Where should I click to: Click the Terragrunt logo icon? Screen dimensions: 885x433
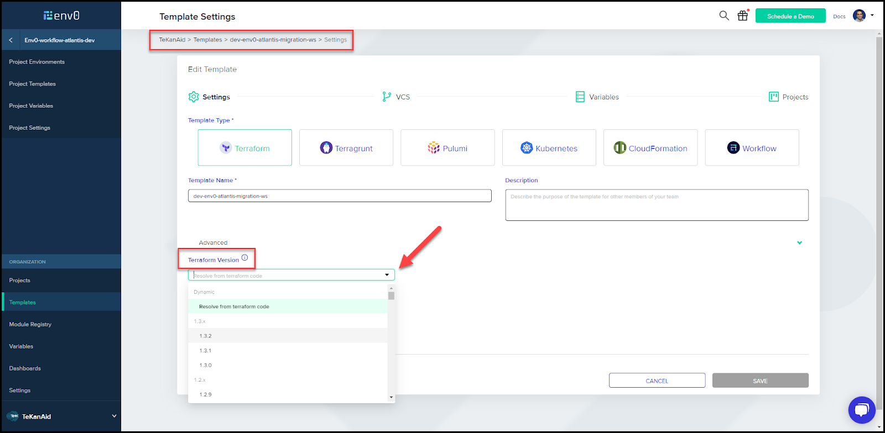(326, 147)
